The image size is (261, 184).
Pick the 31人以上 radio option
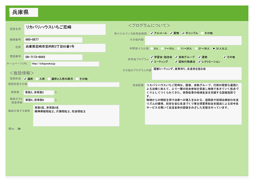point(214,48)
